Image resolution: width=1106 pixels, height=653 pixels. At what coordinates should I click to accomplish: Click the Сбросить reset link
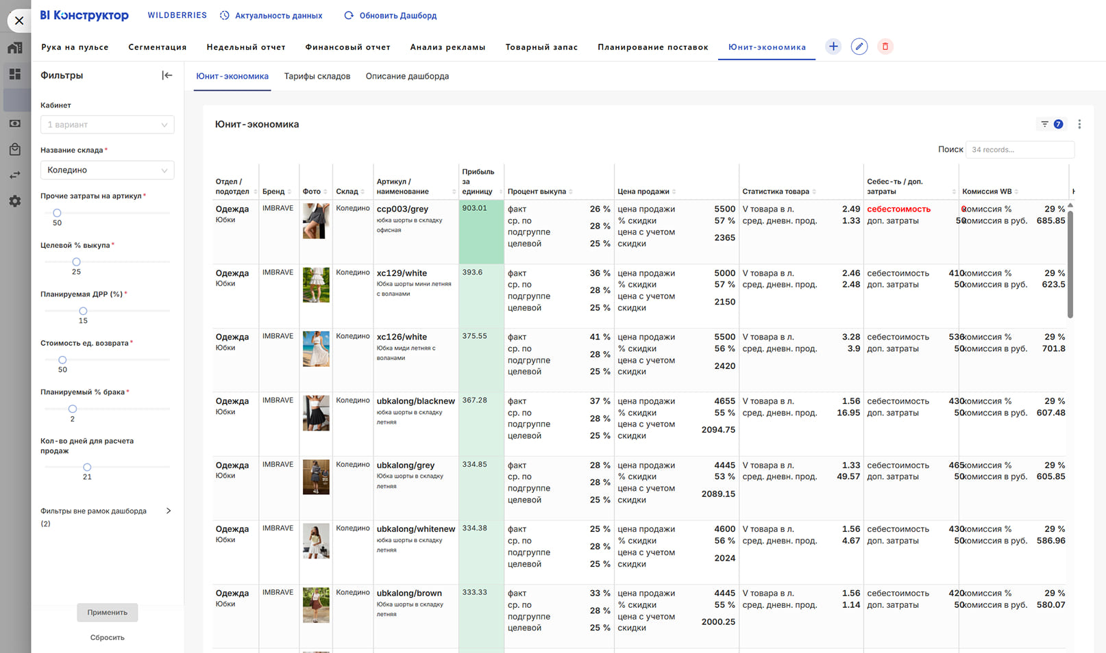107,637
